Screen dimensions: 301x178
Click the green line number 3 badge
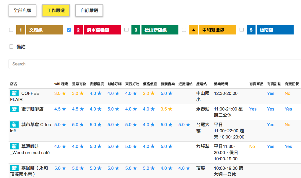point(136,30)
